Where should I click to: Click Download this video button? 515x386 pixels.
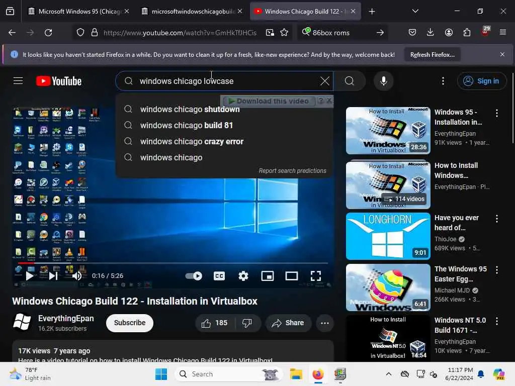point(269,101)
